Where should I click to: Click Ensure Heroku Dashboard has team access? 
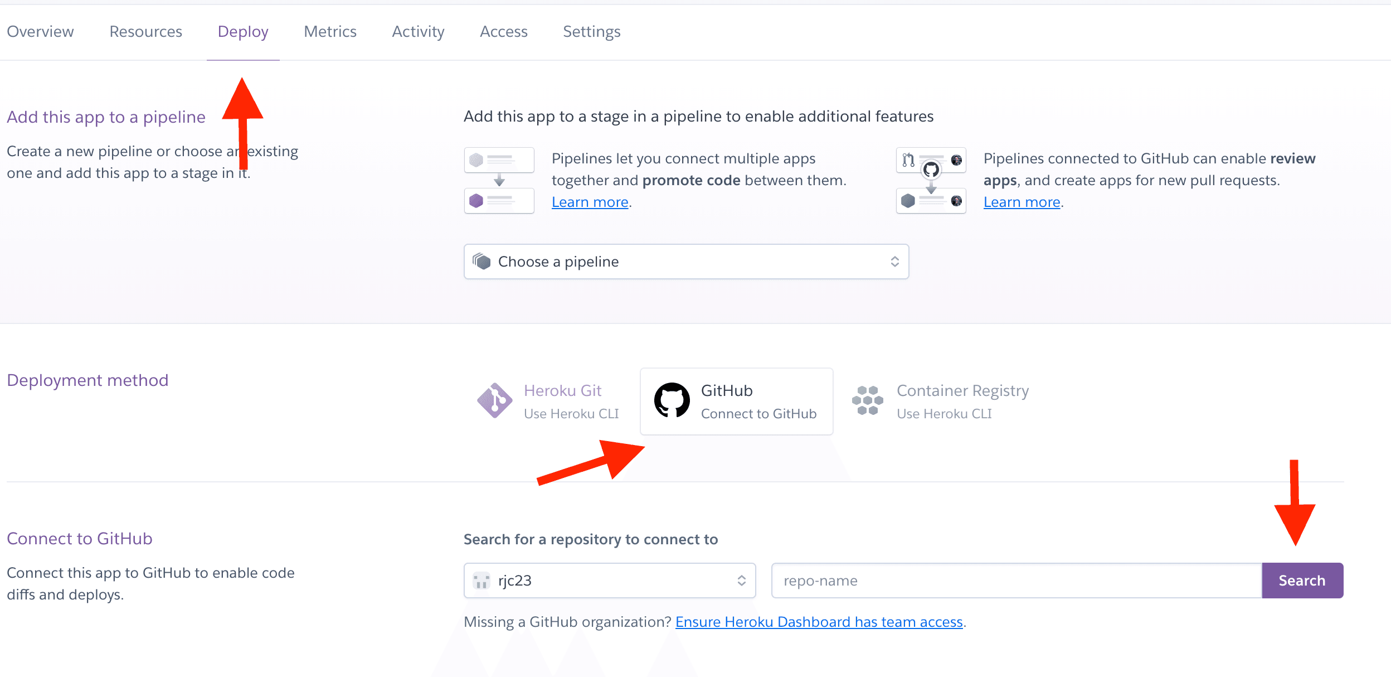819,622
